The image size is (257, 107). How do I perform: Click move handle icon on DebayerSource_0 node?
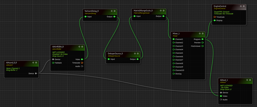(x=135, y=54)
